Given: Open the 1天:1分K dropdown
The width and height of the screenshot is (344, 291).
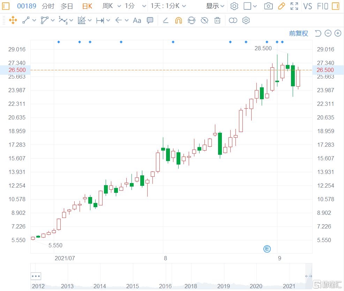Looking at the screenshot, I should [168, 6].
